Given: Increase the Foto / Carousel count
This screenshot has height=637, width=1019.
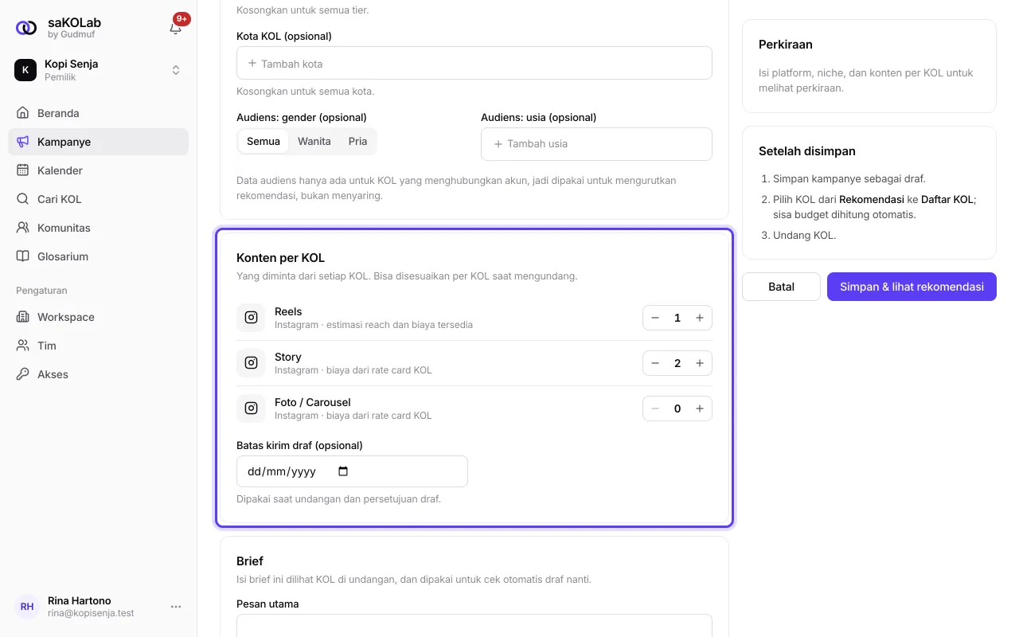Looking at the screenshot, I should click(700, 408).
